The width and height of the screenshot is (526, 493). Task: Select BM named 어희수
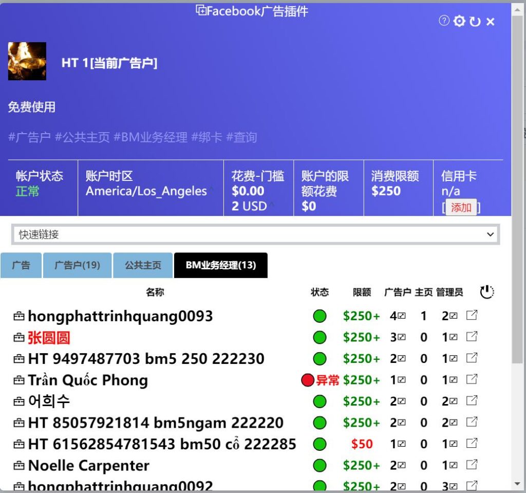(x=49, y=401)
